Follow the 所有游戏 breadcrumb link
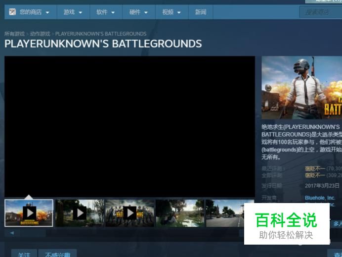Viewport: 342px width, 257px height. click(14, 34)
